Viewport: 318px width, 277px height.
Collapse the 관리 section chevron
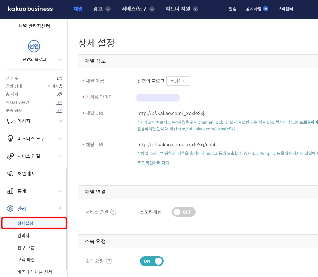(x=60, y=209)
